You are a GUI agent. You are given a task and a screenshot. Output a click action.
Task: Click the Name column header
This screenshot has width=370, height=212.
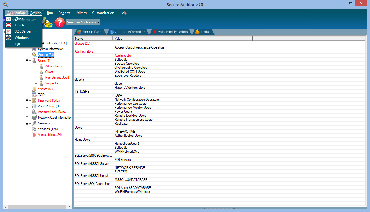point(94,38)
